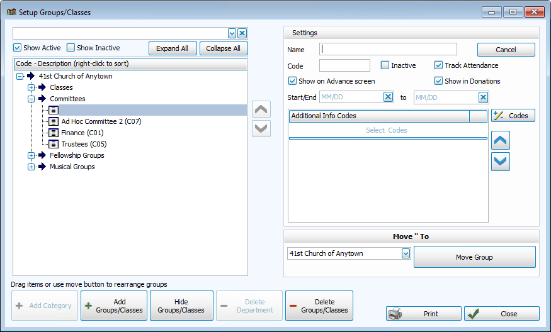Move the info code down with the blue arrow

tap(500, 162)
